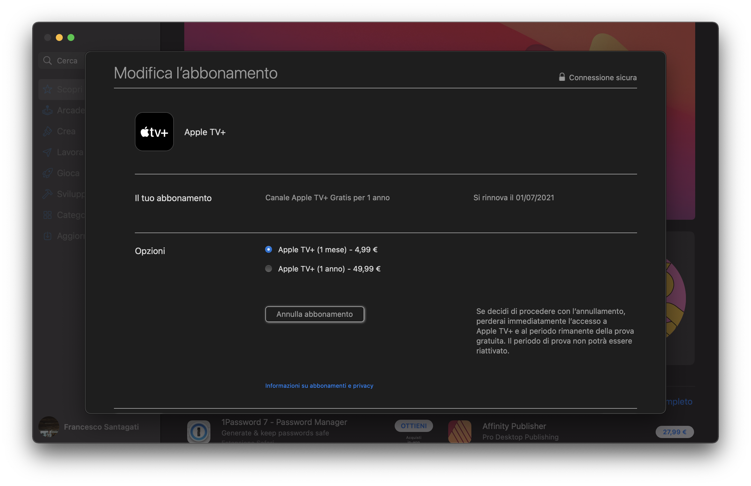
Task: Click 'Si rinnova il 01/07/2021' text
Action: (513, 198)
